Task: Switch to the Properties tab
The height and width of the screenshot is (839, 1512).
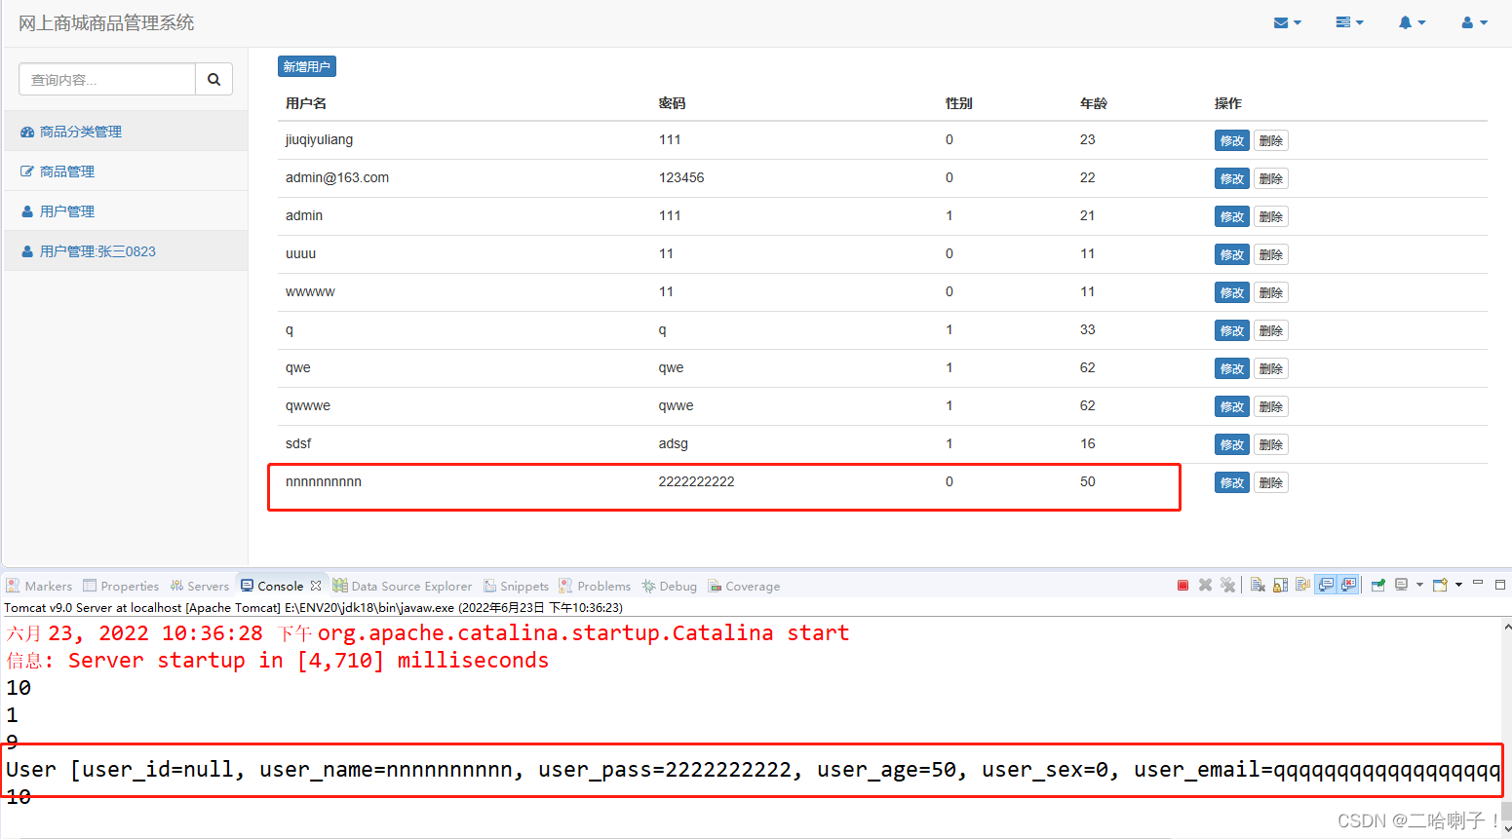Action: (x=121, y=586)
